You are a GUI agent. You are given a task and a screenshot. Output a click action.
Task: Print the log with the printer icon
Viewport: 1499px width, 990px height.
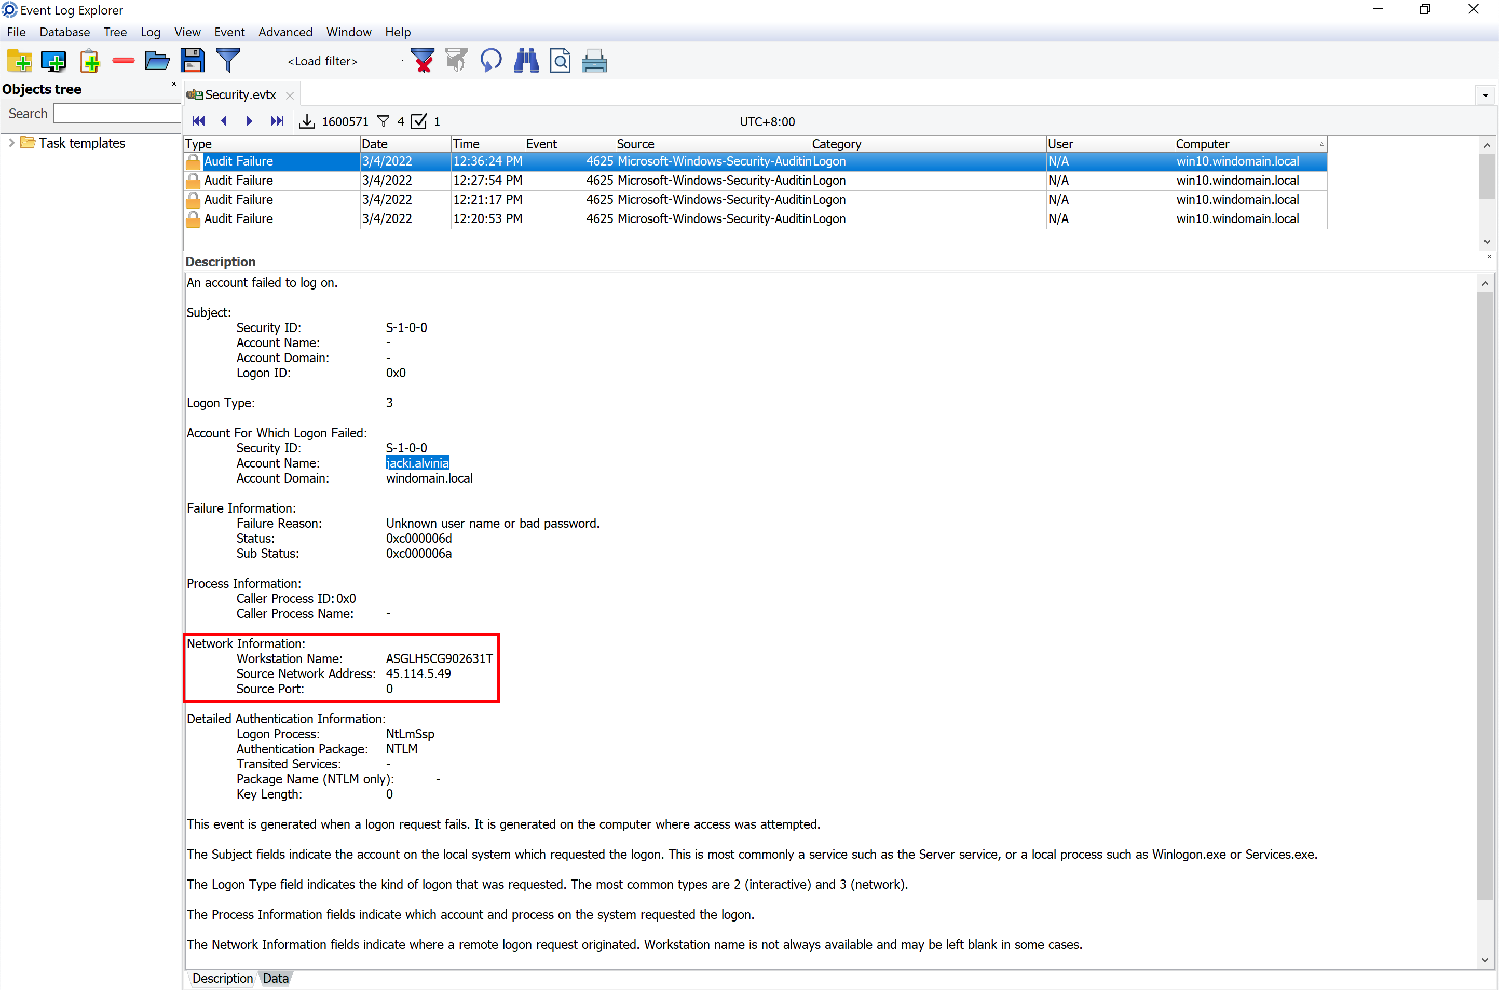tap(594, 61)
